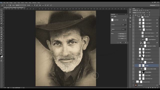Select the Zoom tool
Image resolution: width=160 pixels, height=90 pixels.
pyautogui.click(x=1, y=52)
